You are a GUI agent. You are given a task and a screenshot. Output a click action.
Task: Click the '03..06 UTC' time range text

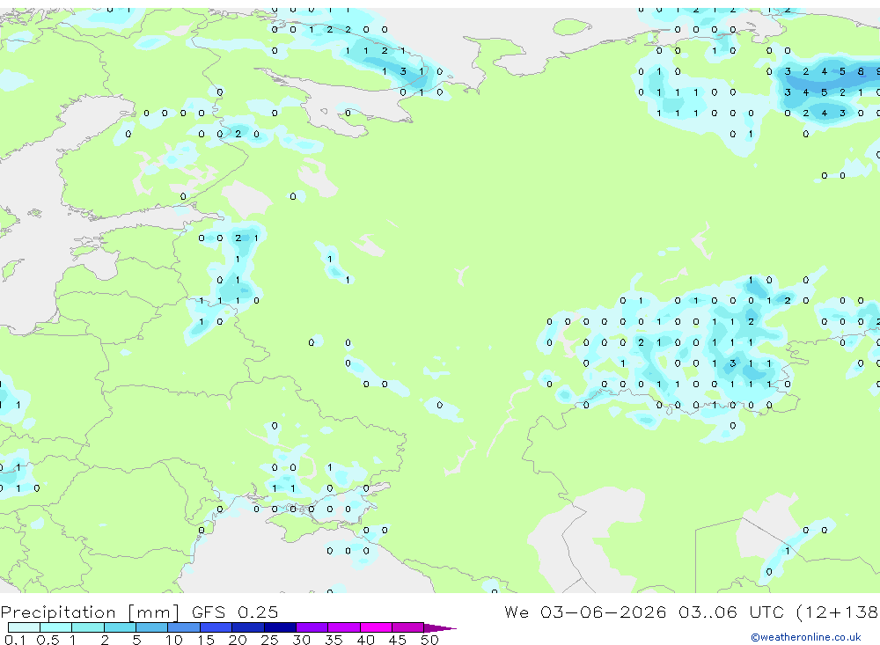[730, 612]
